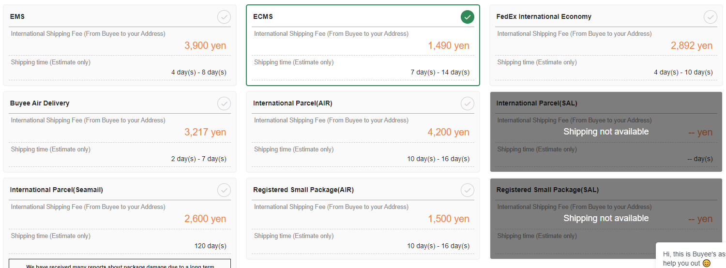Open Buyee's assistant chat popup
The image size is (726, 268).
[692, 254]
